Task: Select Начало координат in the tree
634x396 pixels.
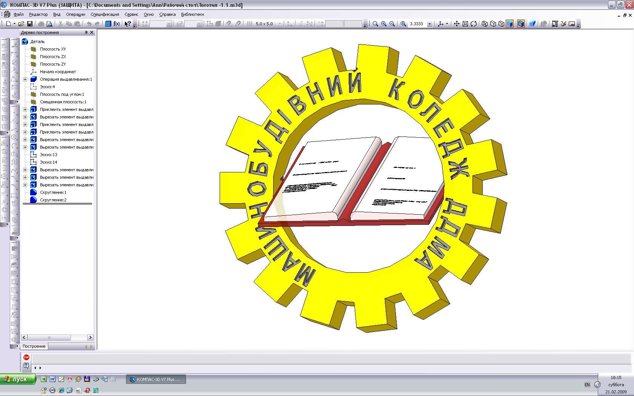Action: [58, 72]
